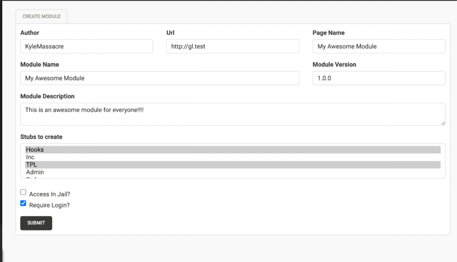Pick the Admin stub option

click(x=233, y=172)
